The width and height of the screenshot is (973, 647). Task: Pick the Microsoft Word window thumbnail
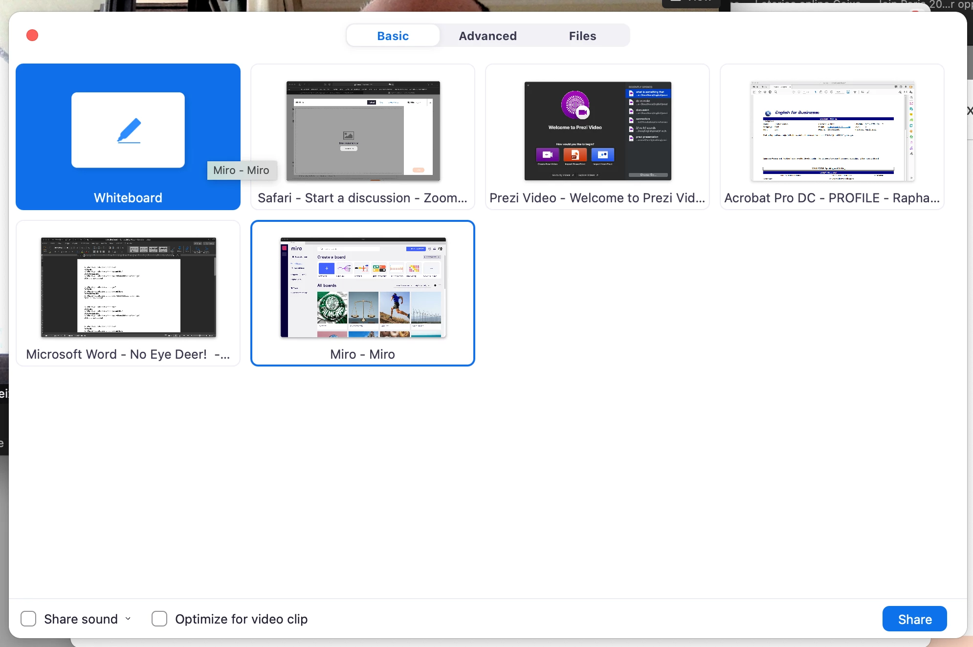128,287
